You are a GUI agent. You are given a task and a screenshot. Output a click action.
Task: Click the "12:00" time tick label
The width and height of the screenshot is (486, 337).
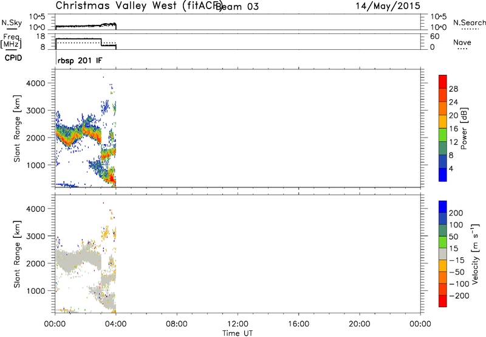coord(238,324)
